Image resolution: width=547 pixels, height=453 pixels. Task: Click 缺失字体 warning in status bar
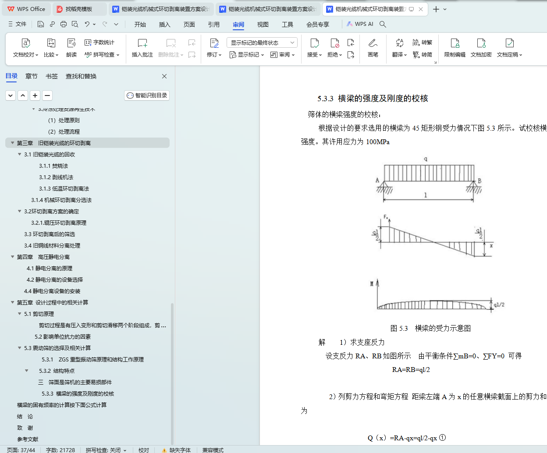[176, 450]
